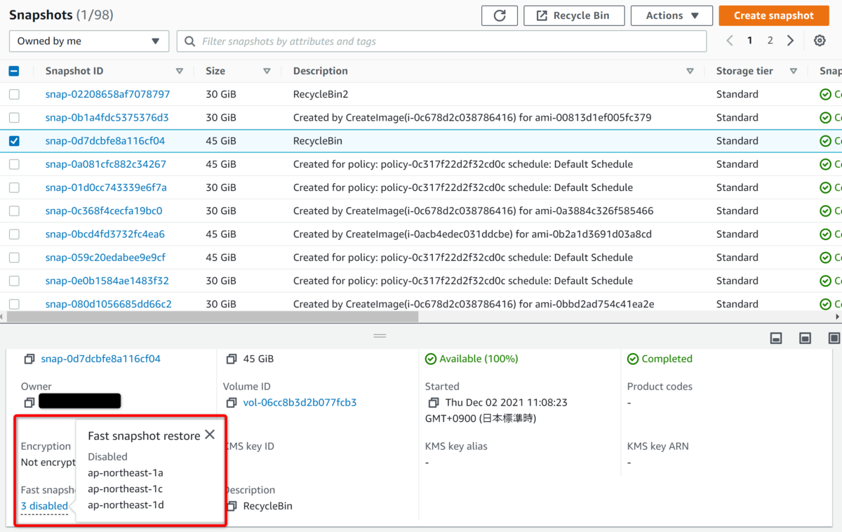The height and width of the screenshot is (532, 842).
Task: Select ap-northeast-1d in popover
Action: [126, 505]
